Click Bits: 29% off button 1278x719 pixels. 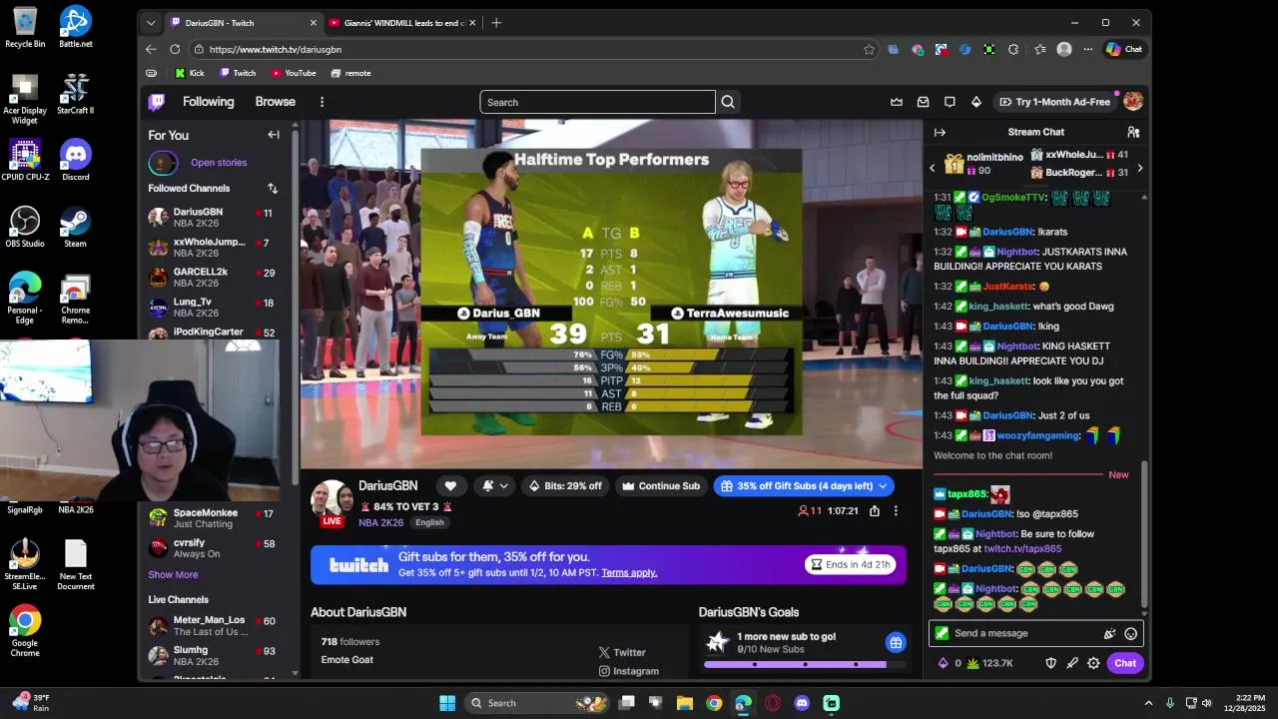pos(565,486)
